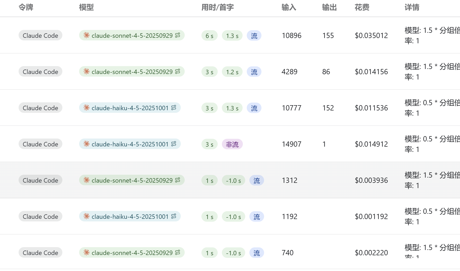Click output value 86

[x=326, y=72]
